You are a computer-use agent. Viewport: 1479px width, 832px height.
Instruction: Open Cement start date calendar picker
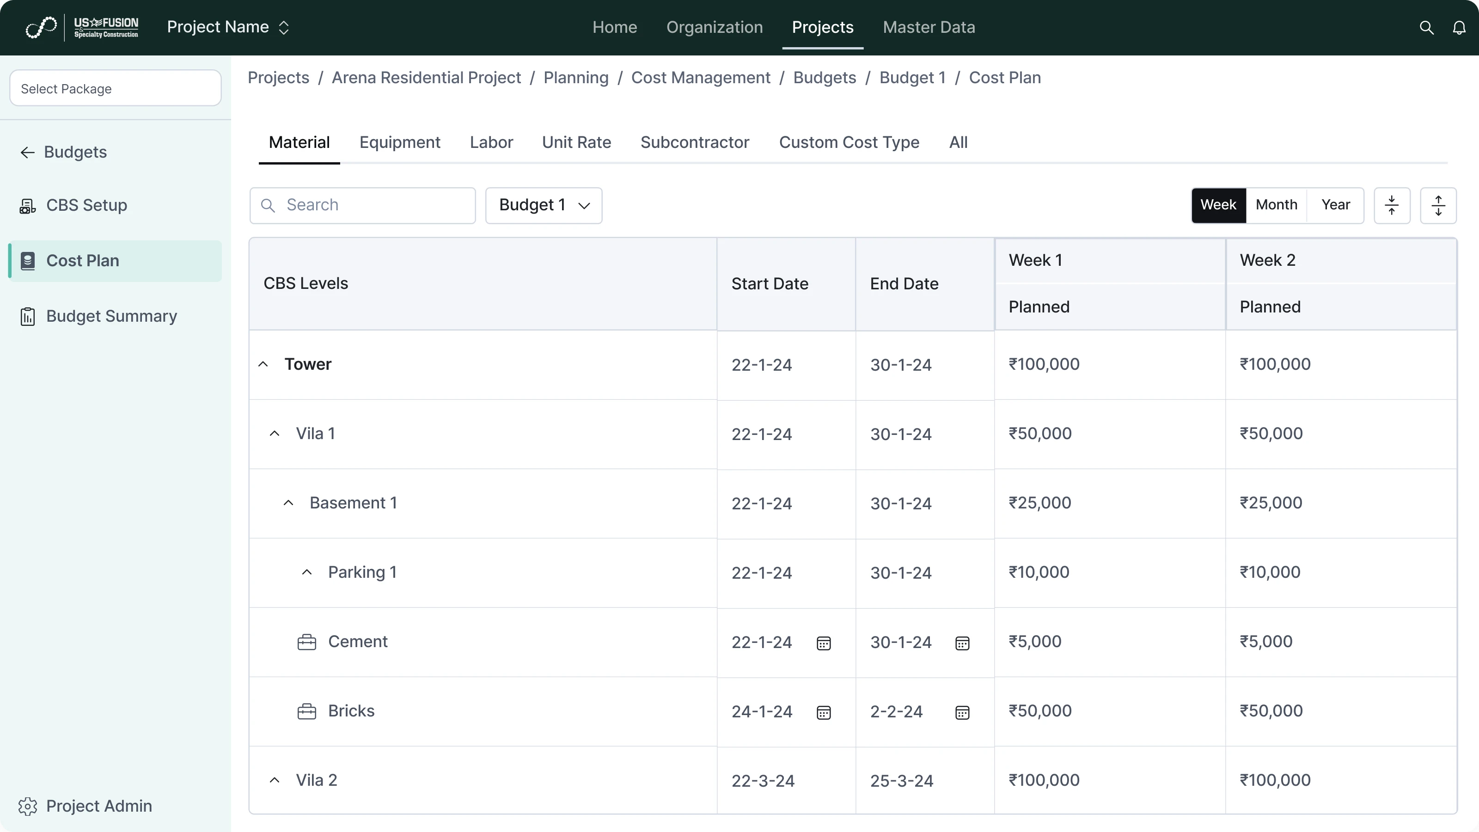(823, 642)
